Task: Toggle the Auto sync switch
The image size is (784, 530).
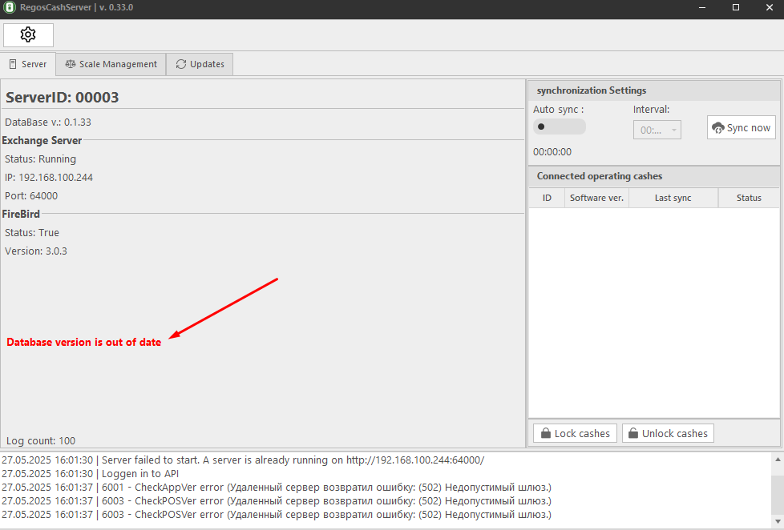Action: pos(559,126)
